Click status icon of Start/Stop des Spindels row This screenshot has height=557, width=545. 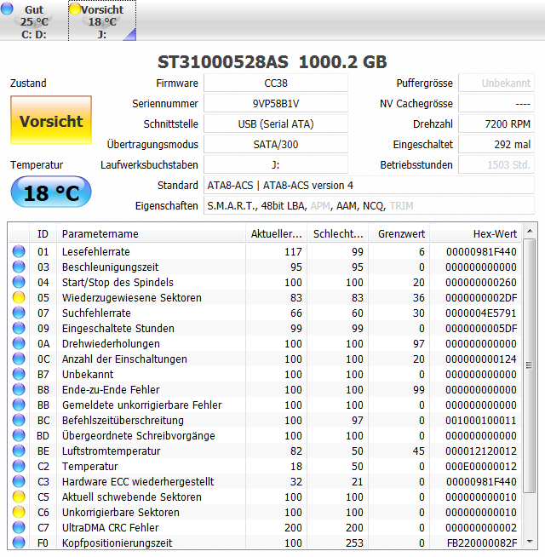[19, 282]
